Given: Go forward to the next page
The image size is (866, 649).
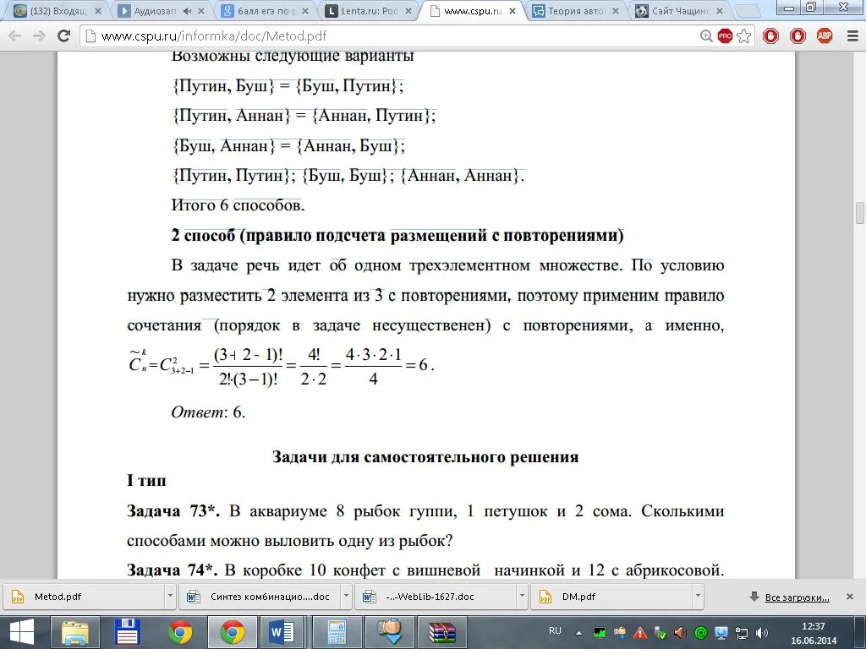Looking at the screenshot, I should [39, 35].
